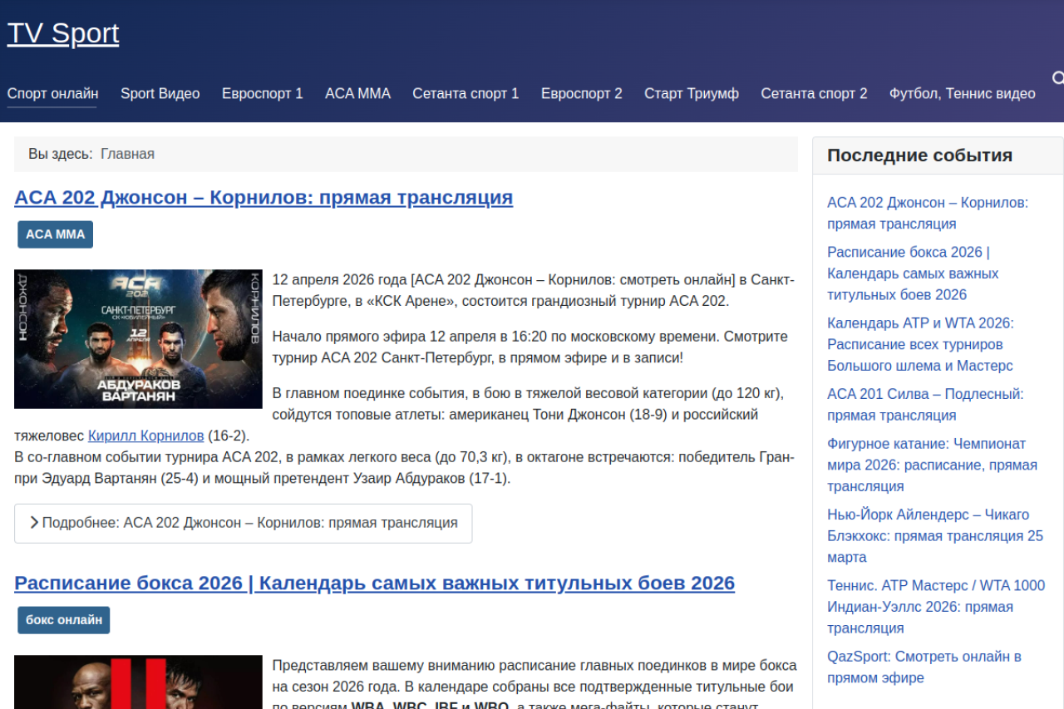Select the Спорт онлайн menu item
Image resolution: width=1064 pixels, height=709 pixels.
[52, 94]
